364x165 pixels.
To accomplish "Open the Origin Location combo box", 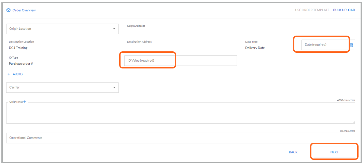I will point(62,29).
